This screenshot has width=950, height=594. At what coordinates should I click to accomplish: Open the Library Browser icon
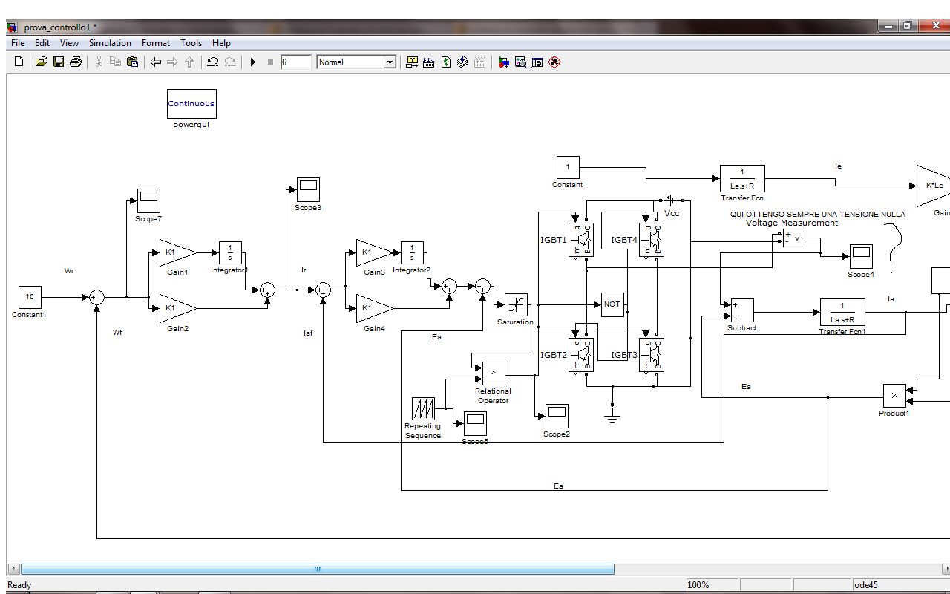(504, 62)
